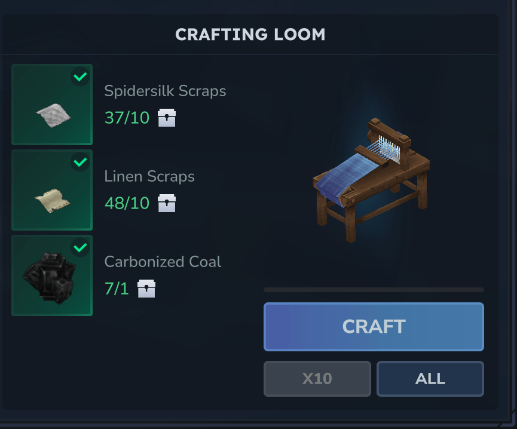Select the X10 craft quantity button

(317, 379)
